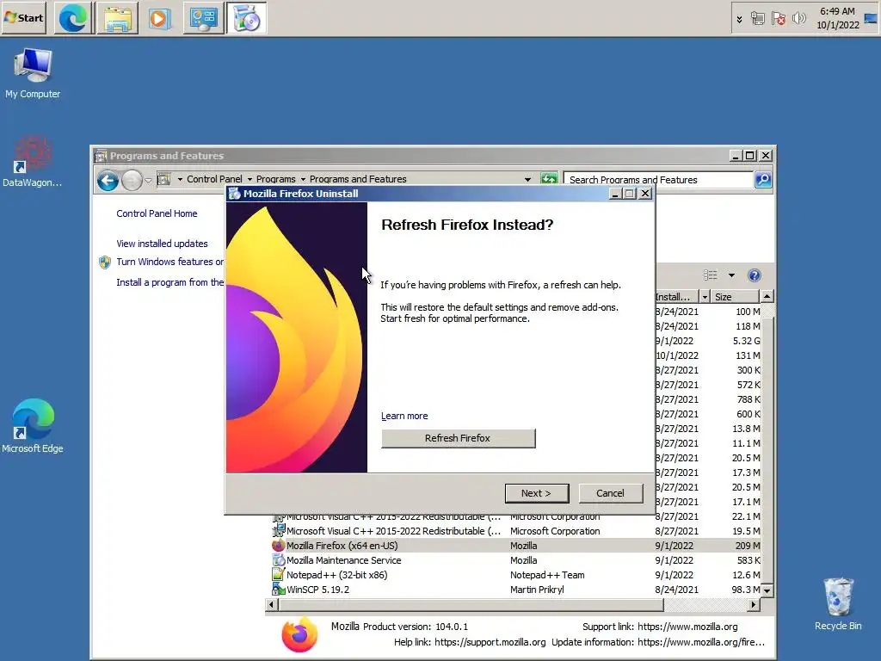Click the Firefox Uninstall title bar icon

(234, 194)
